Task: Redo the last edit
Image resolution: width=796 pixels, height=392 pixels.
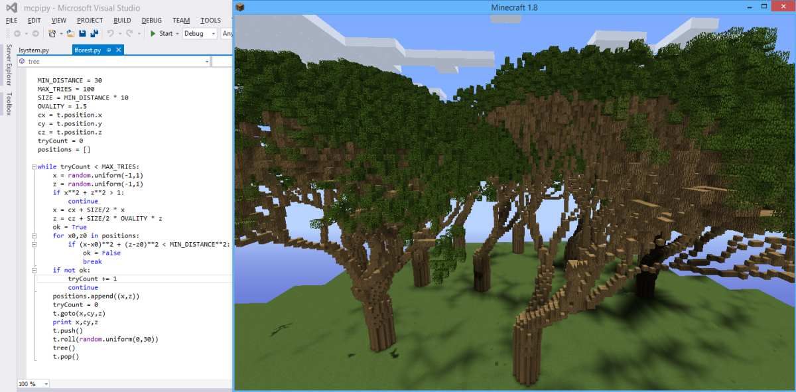Action: tap(130, 33)
